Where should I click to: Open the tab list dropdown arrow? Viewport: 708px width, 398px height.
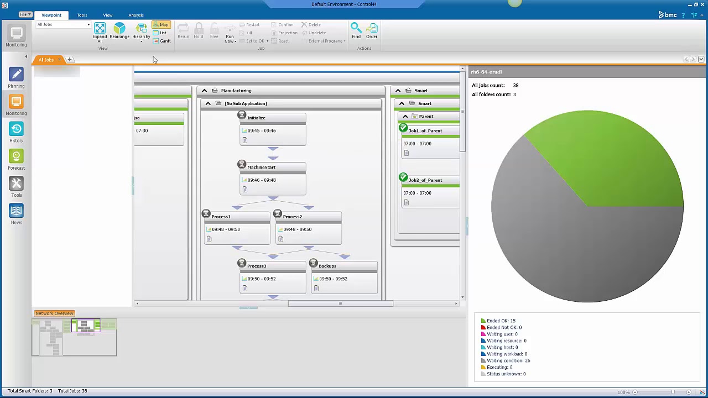point(701,59)
